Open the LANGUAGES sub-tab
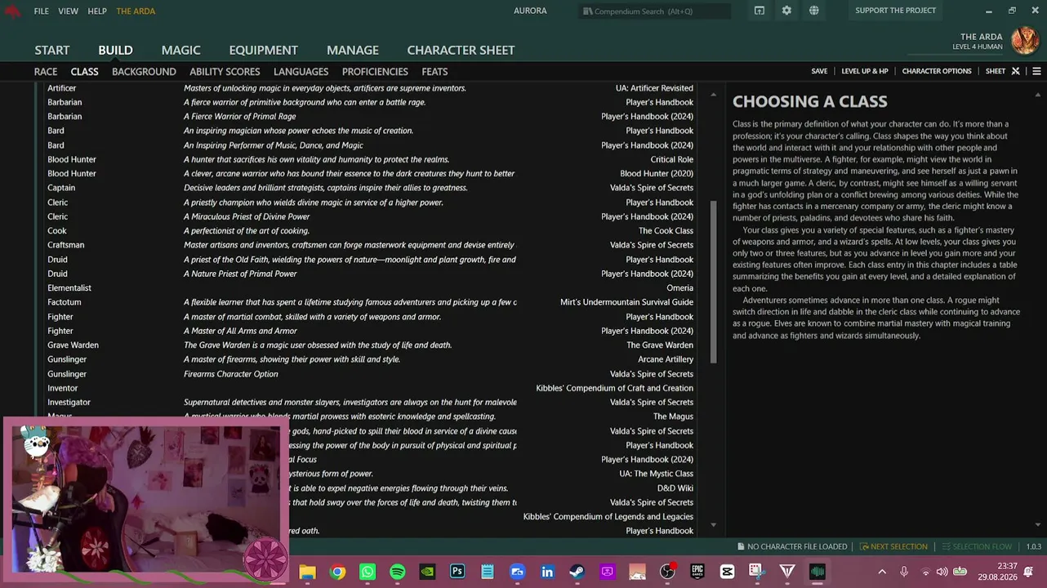The width and height of the screenshot is (1047, 588). pos(301,72)
